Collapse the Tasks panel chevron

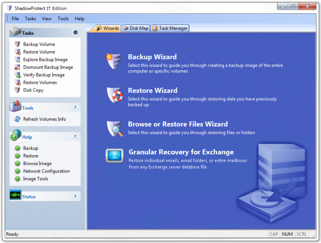point(76,32)
